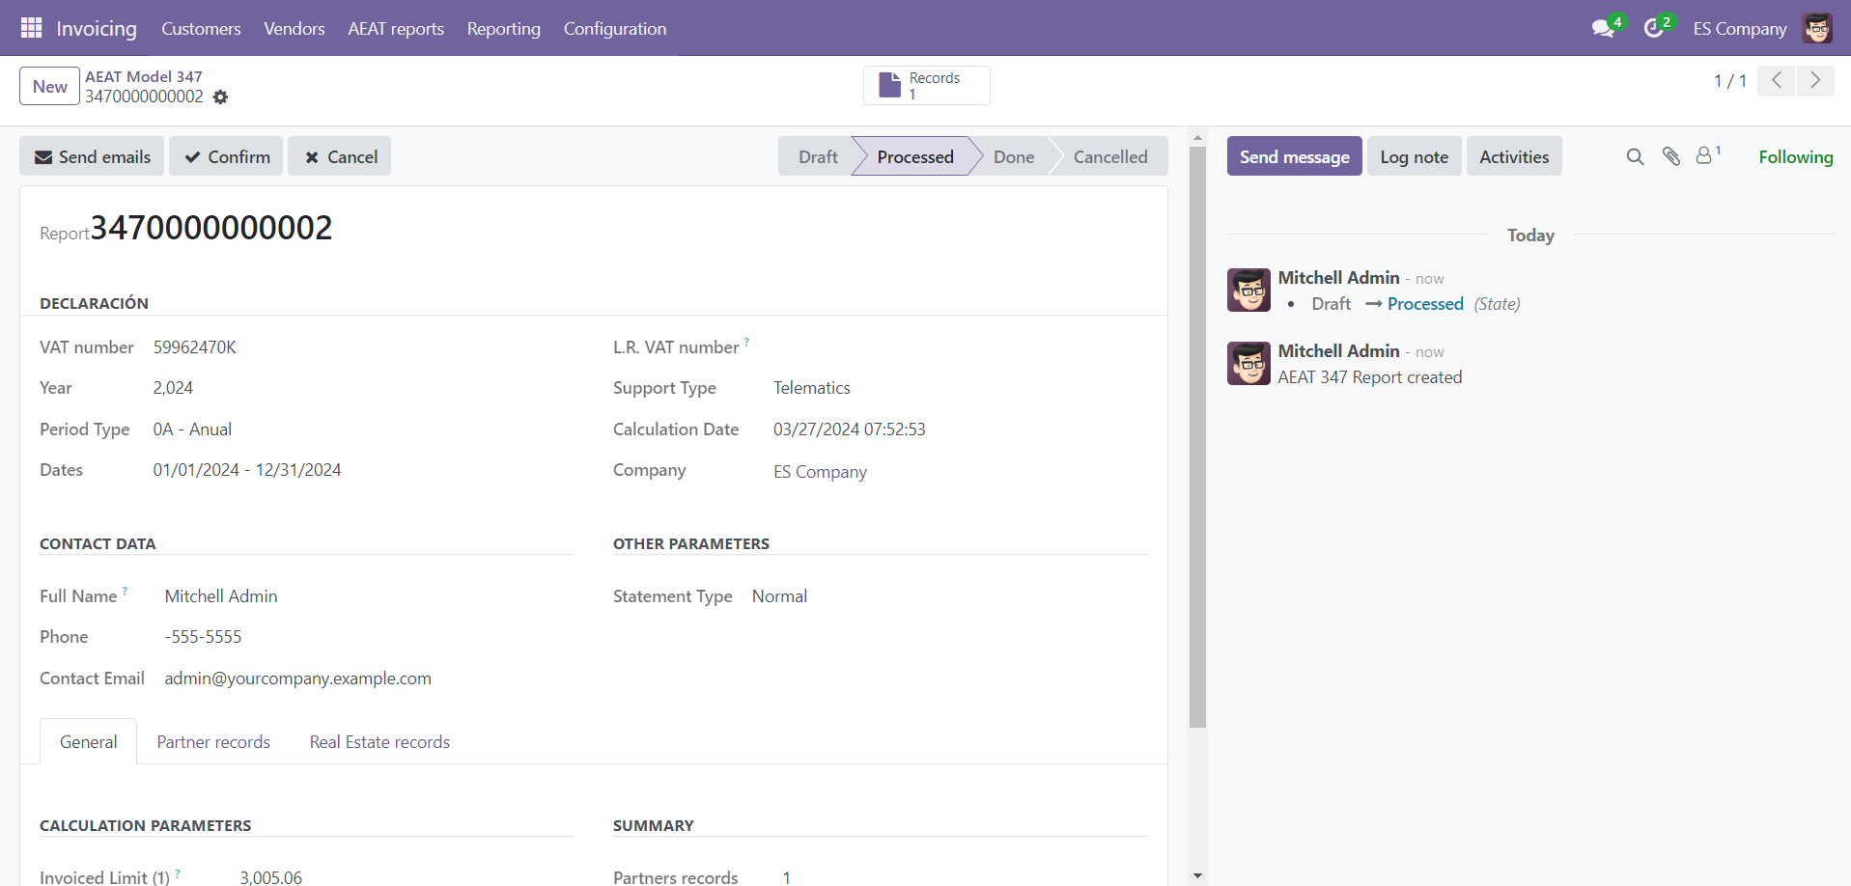This screenshot has height=886, width=1851.
Task: Click the gear actions icon beside report number
Action: click(220, 97)
